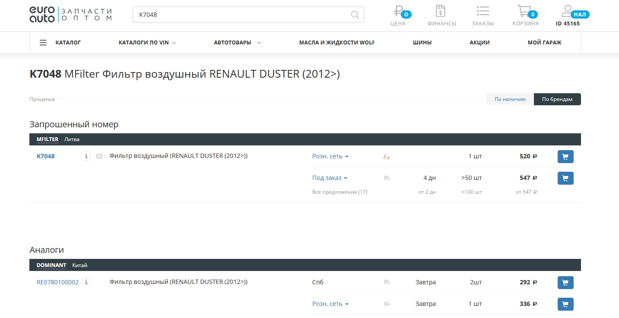Image resolution: width=619 pixels, height=318 pixels.
Task: Click the Запрошенный номер heading
Action: pyautogui.click(x=74, y=124)
